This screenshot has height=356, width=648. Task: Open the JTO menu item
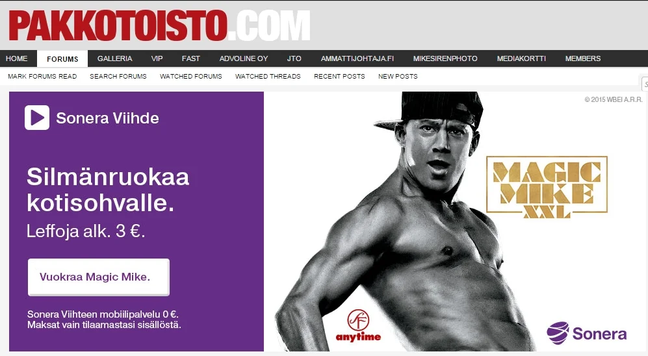click(x=294, y=58)
